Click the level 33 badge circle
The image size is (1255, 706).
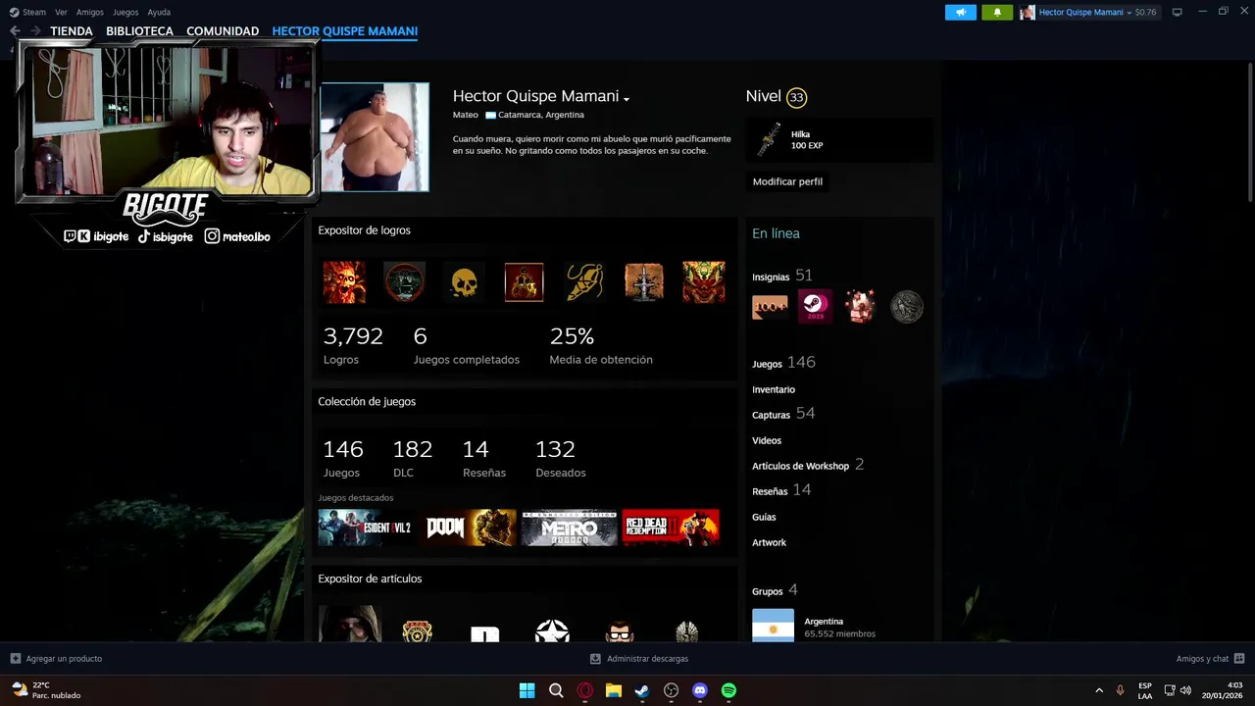pos(796,97)
